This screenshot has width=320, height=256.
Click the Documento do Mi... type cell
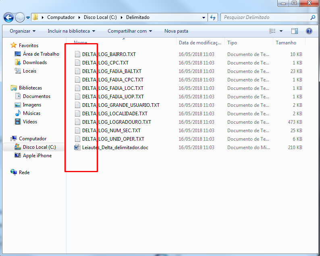click(x=249, y=148)
